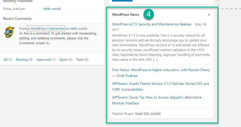Click the Recent Comments heading

(x=17, y=19)
